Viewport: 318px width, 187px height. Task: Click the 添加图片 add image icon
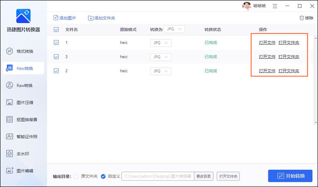(56, 18)
